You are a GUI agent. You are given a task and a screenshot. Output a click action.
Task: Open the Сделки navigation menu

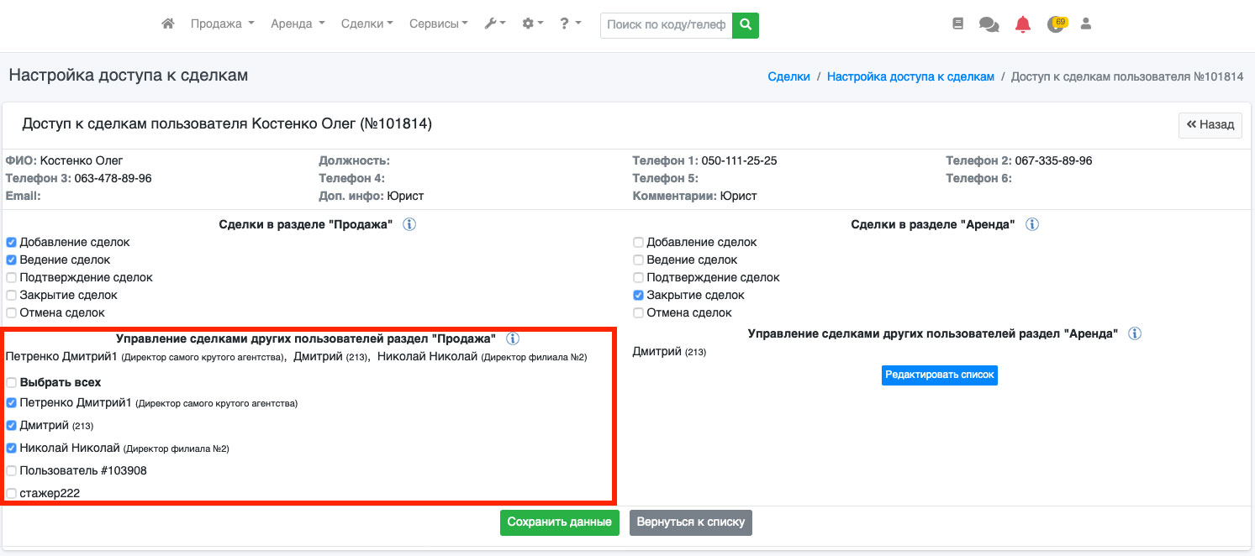point(366,24)
